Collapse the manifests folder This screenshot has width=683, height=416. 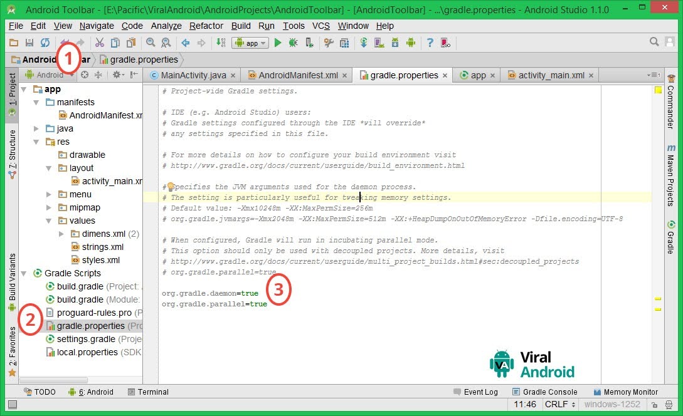point(36,102)
